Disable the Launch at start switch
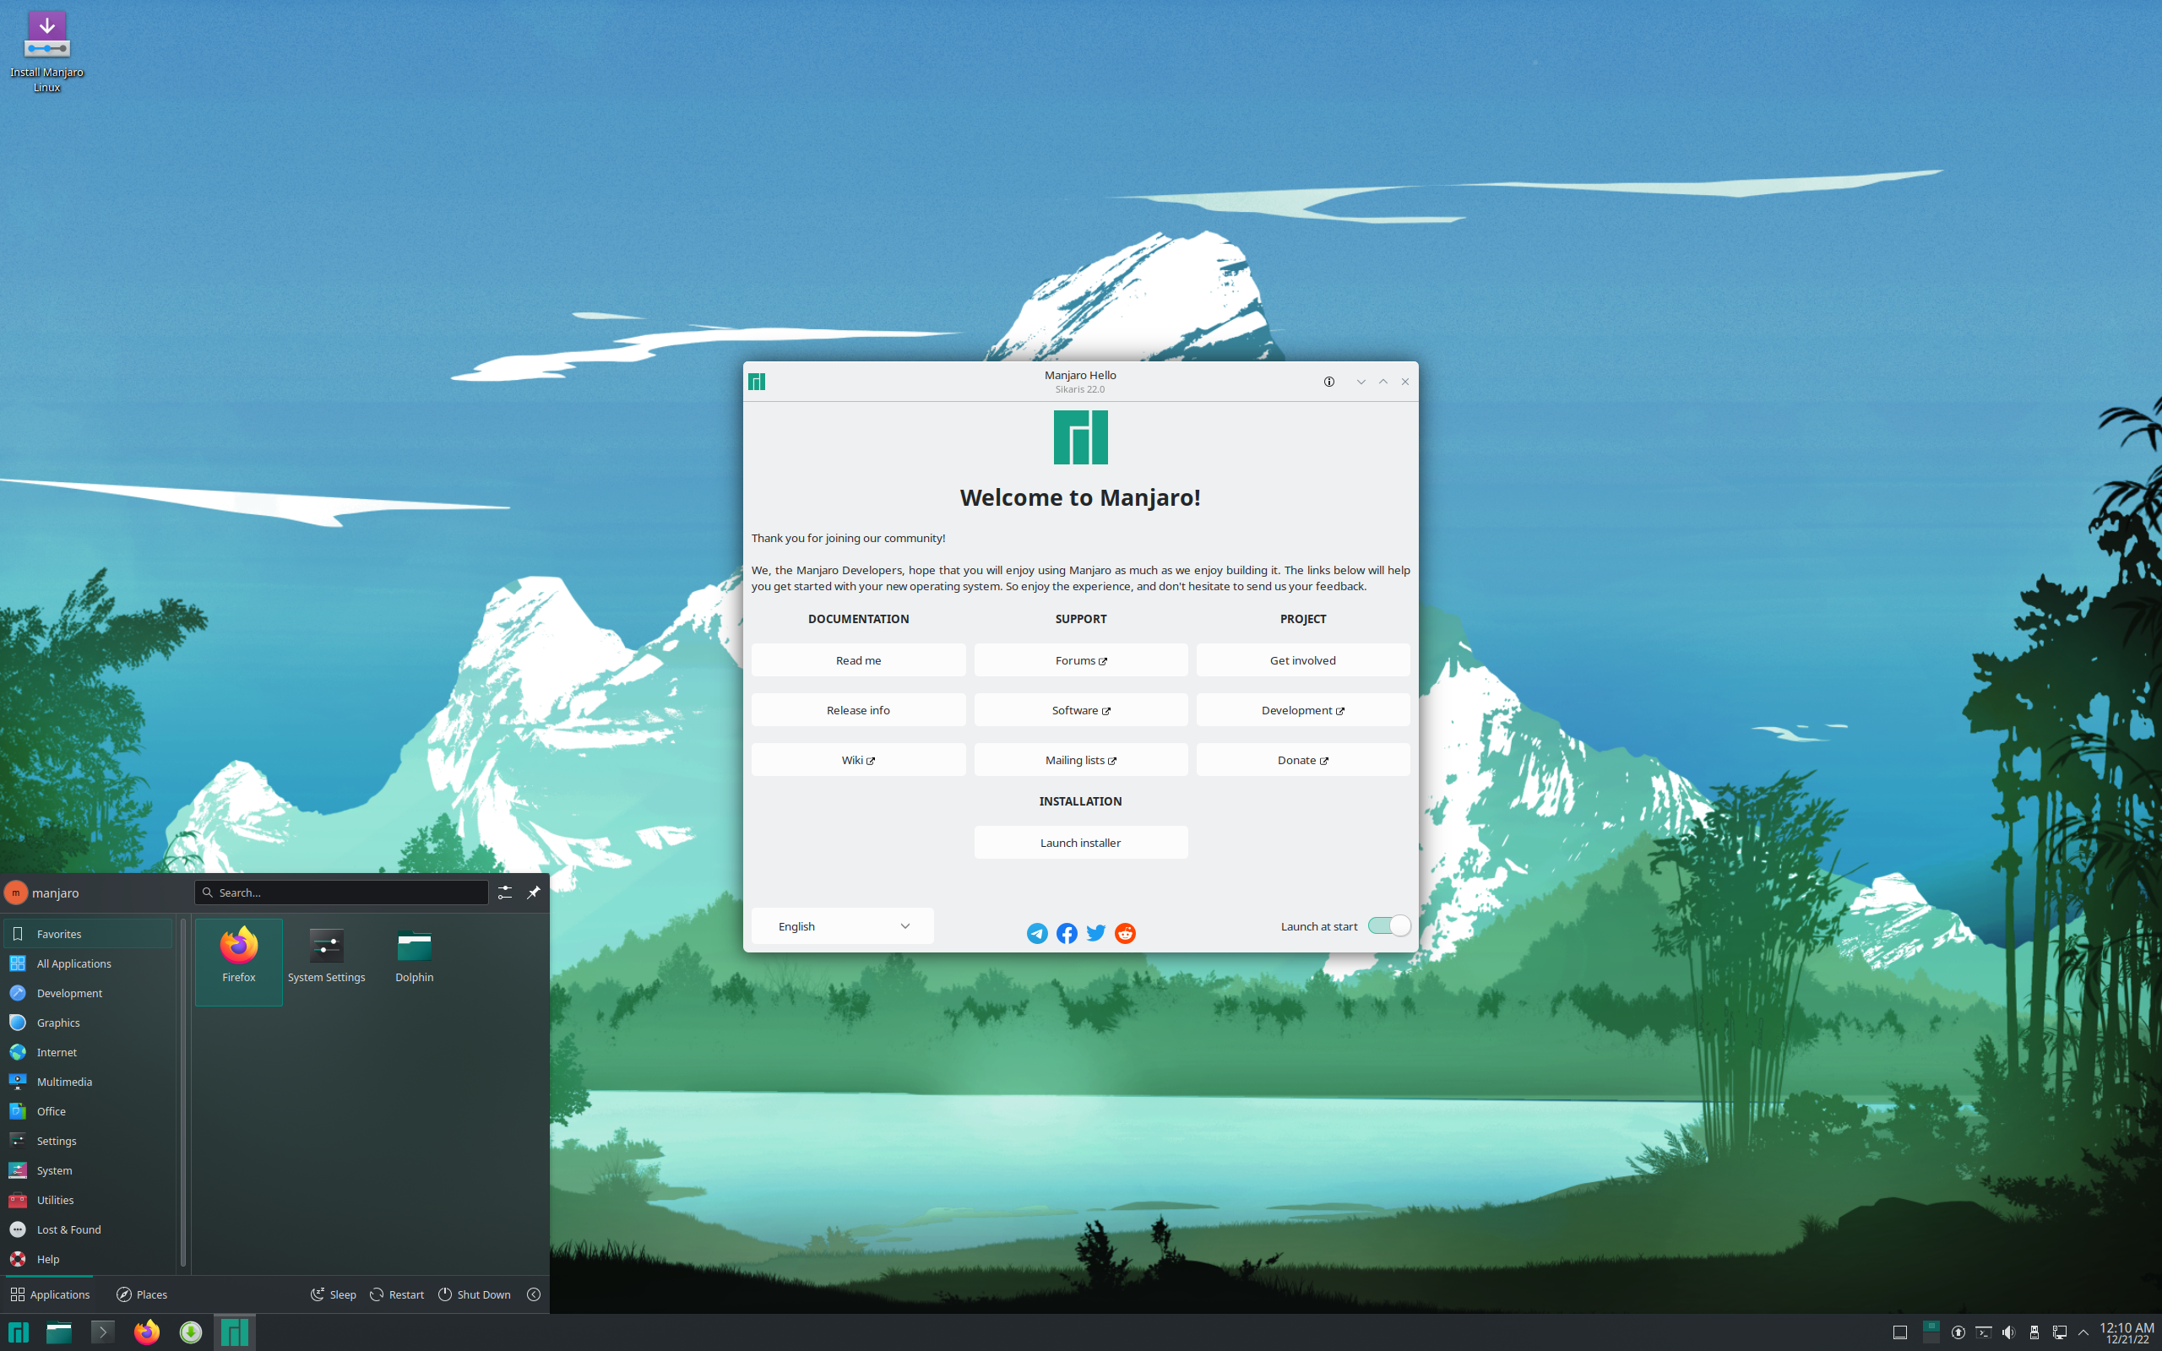2162x1351 pixels. point(1388,925)
